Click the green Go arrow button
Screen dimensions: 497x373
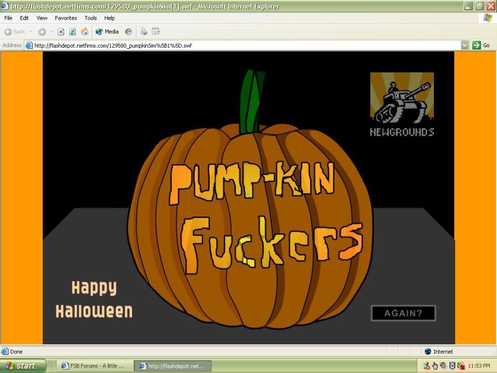pos(476,46)
